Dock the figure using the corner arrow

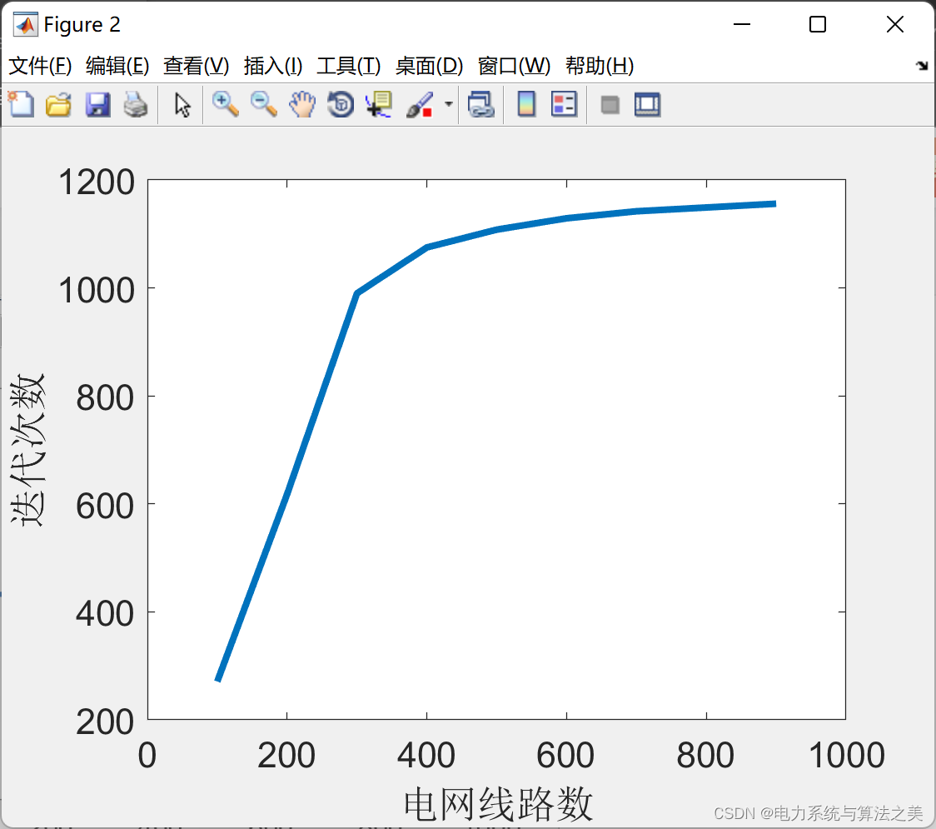(x=922, y=65)
